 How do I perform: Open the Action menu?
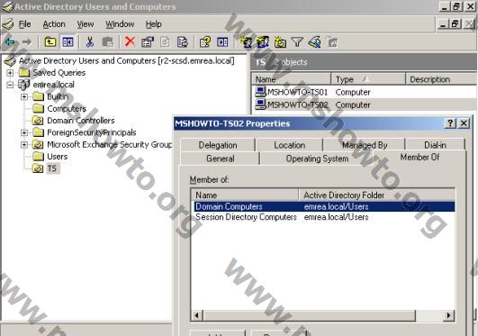click(x=54, y=24)
